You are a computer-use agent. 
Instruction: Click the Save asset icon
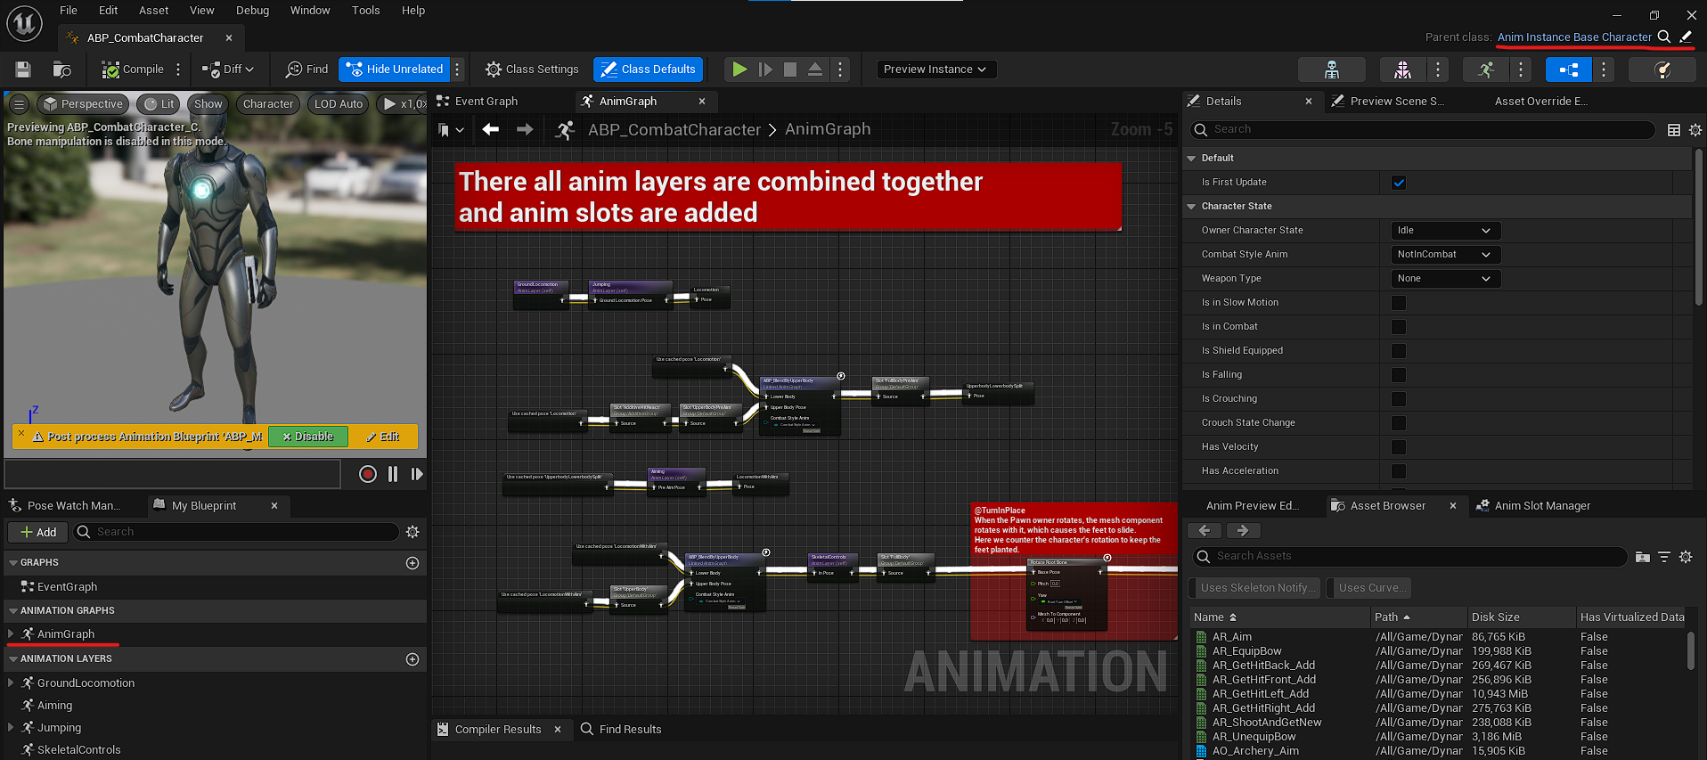23,69
